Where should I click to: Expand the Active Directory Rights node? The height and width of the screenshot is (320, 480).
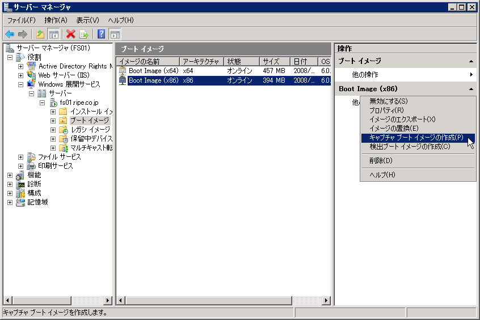pos(20,66)
